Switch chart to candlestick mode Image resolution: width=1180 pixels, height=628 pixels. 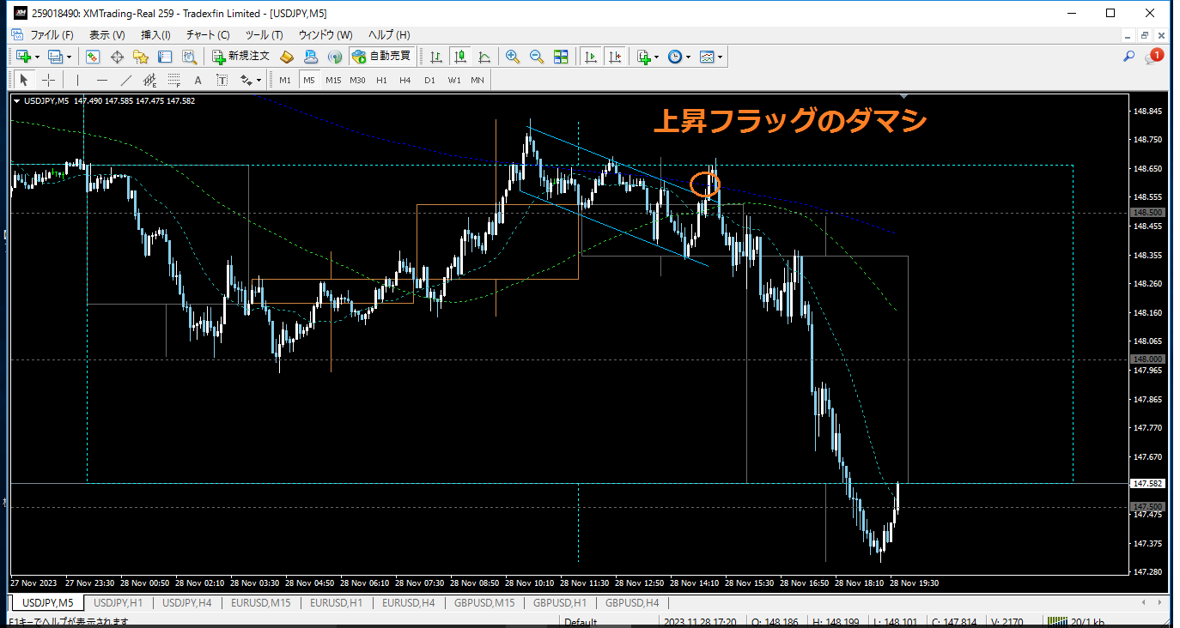pyautogui.click(x=460, y=57)
